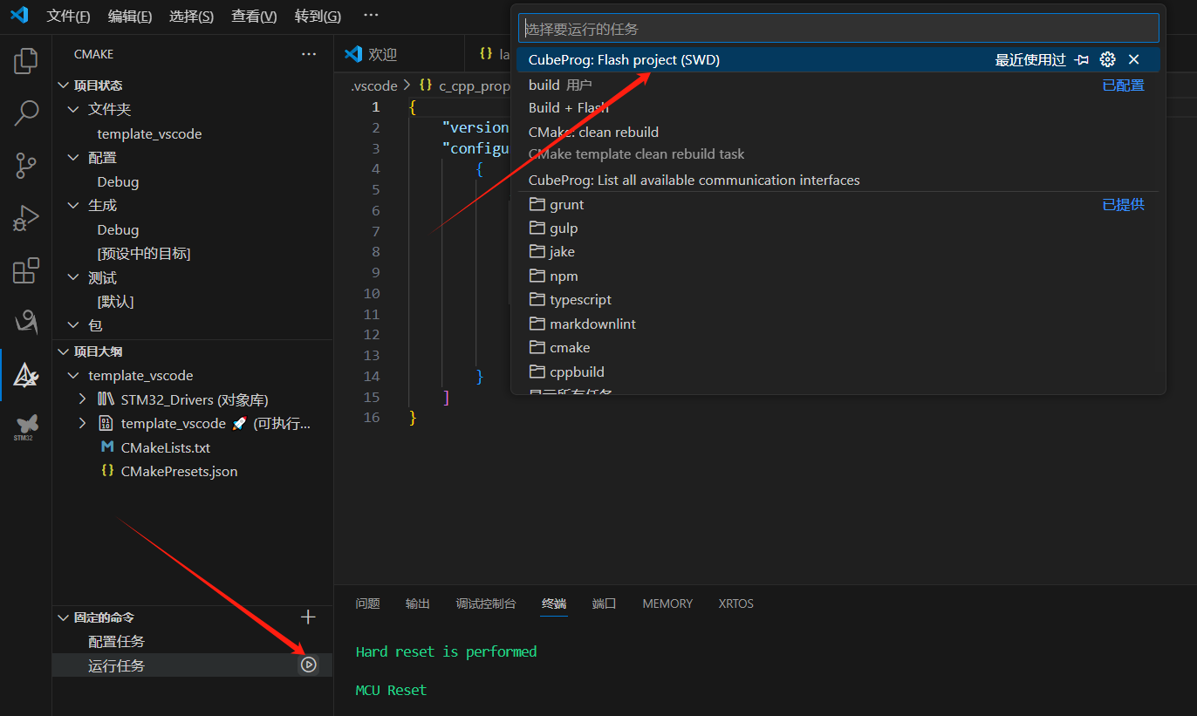This screenshot has width=1197, height=716.
Task: Open the STM32 butterfly extension icon
Action: point(26,427)
